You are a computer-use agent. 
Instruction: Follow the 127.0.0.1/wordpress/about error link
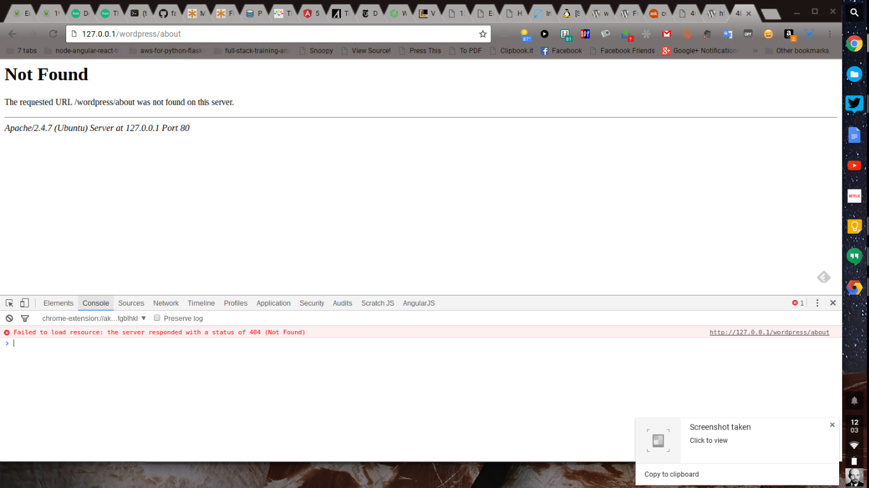[x=769, y=332]
